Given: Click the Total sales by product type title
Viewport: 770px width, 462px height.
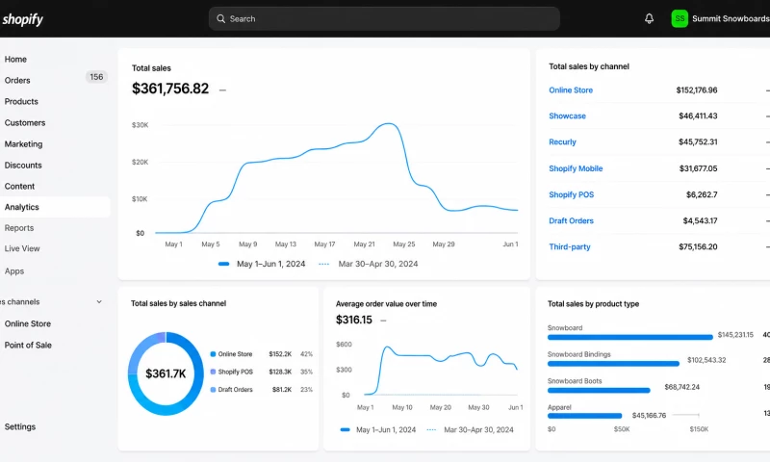Looking at the screenshot, I should [x=593, y=304].
